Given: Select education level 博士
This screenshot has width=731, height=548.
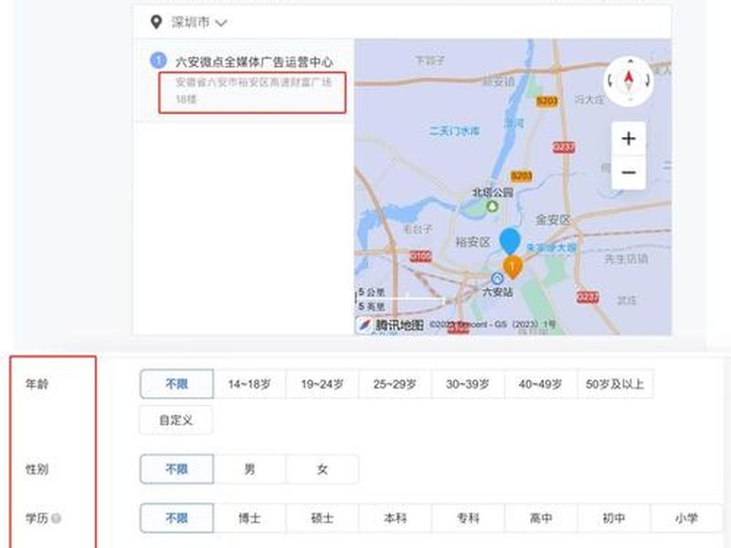Looking at the screenshot, I should [x=249, y=518].
